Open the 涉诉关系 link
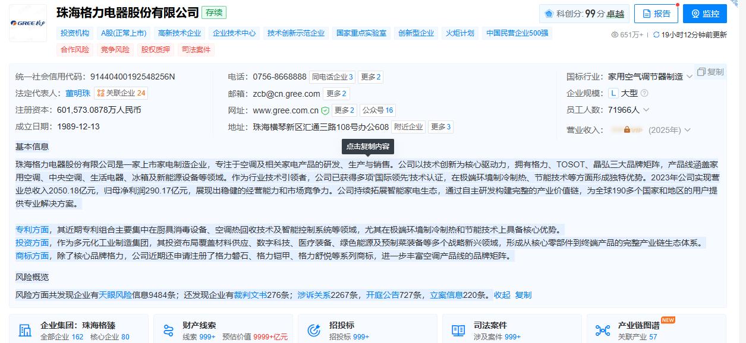746x343 pixels. pos(314,295)
